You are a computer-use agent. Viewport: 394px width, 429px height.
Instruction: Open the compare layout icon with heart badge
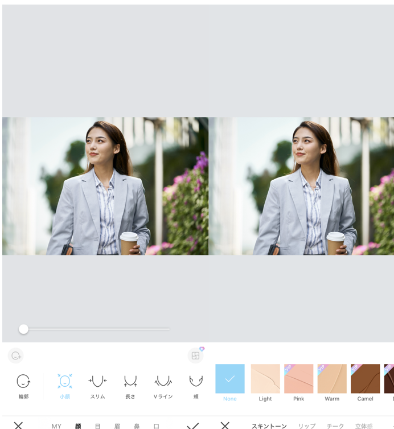(195, 355)
